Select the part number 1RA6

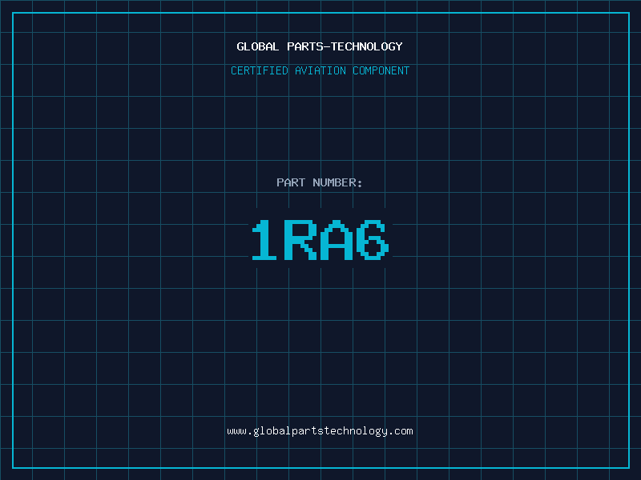[320, 240]
